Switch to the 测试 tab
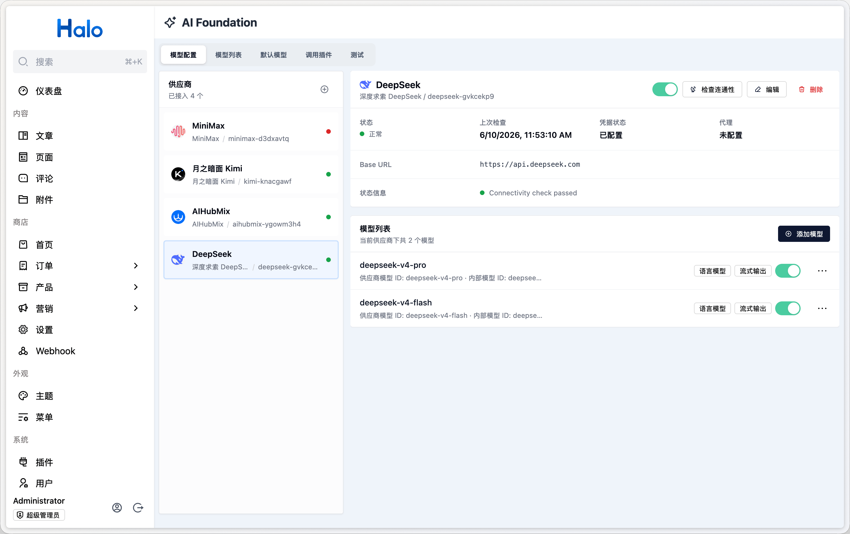Viewport: 850px width, 534px height. tap(357, 55)
